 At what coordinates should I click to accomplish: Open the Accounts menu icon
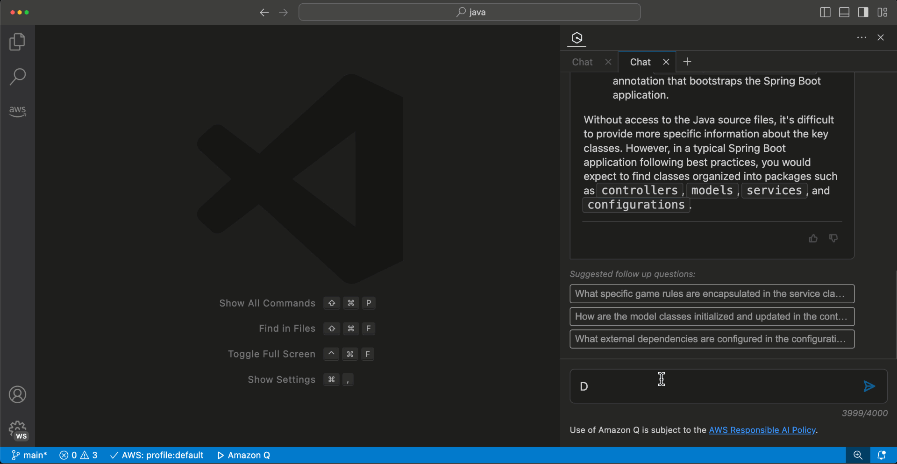pos(17,395)
